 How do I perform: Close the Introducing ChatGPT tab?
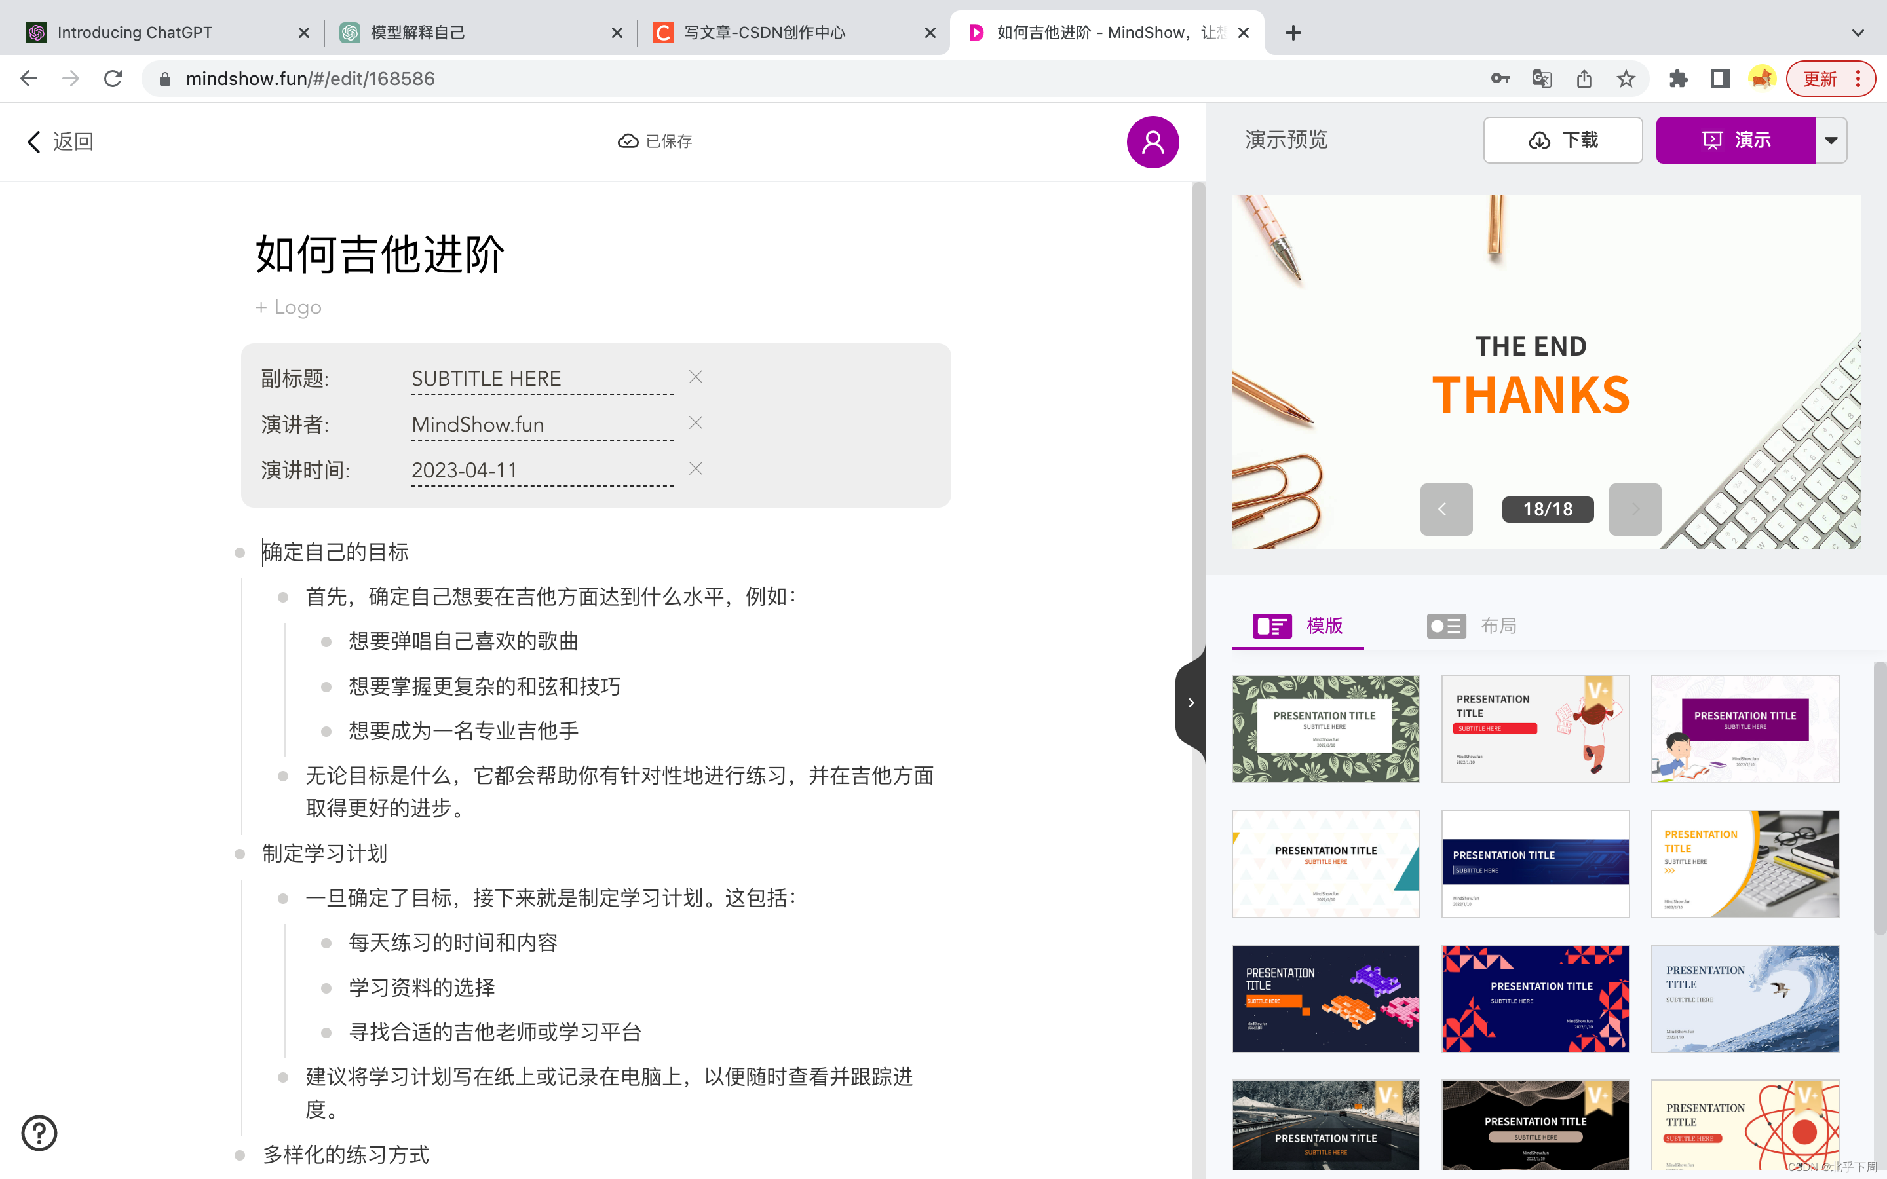[303, 33]
